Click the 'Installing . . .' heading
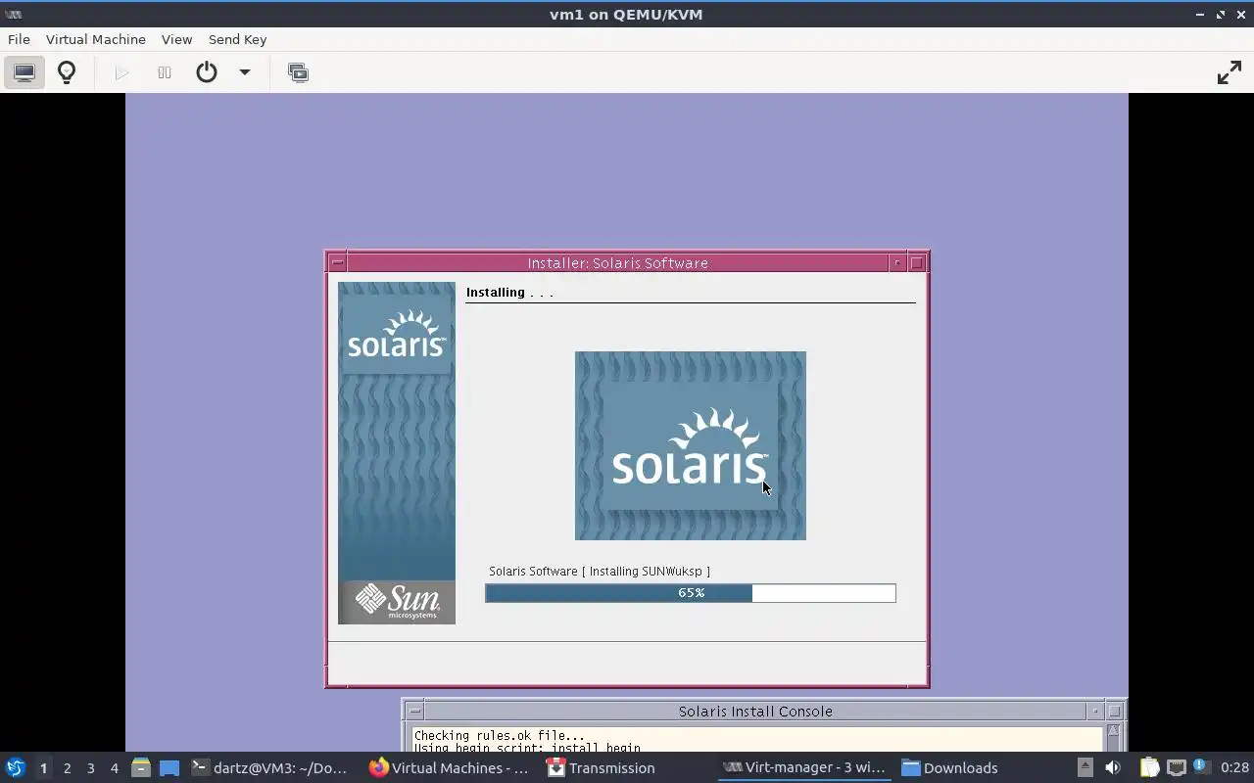The width and height of the screenshot is (1254, 783). (x=509, y=292)
